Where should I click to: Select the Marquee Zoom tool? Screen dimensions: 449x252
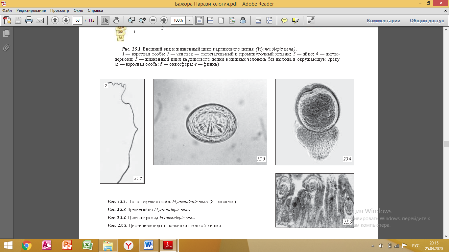[131, 20]
